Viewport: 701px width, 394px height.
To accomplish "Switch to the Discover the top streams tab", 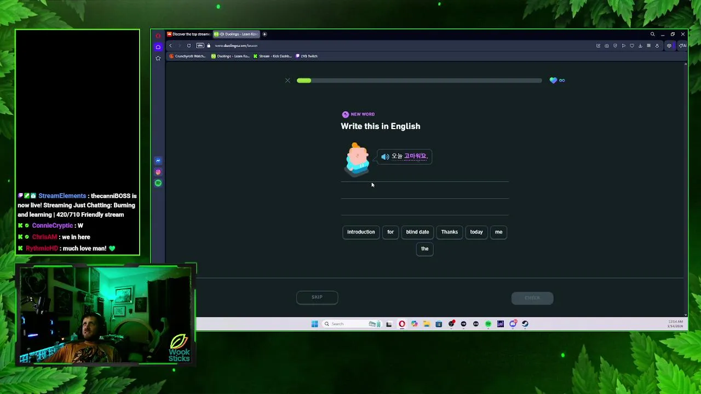I will (189, 34).
